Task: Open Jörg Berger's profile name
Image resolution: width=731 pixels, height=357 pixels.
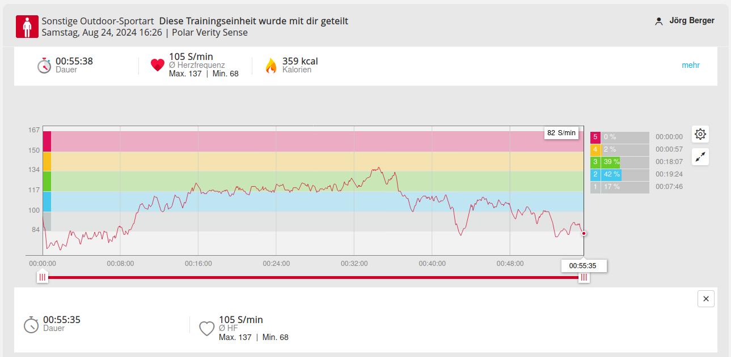Action: tap(691, 21)
